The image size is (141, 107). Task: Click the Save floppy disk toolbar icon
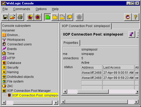(x=5, y=17)
